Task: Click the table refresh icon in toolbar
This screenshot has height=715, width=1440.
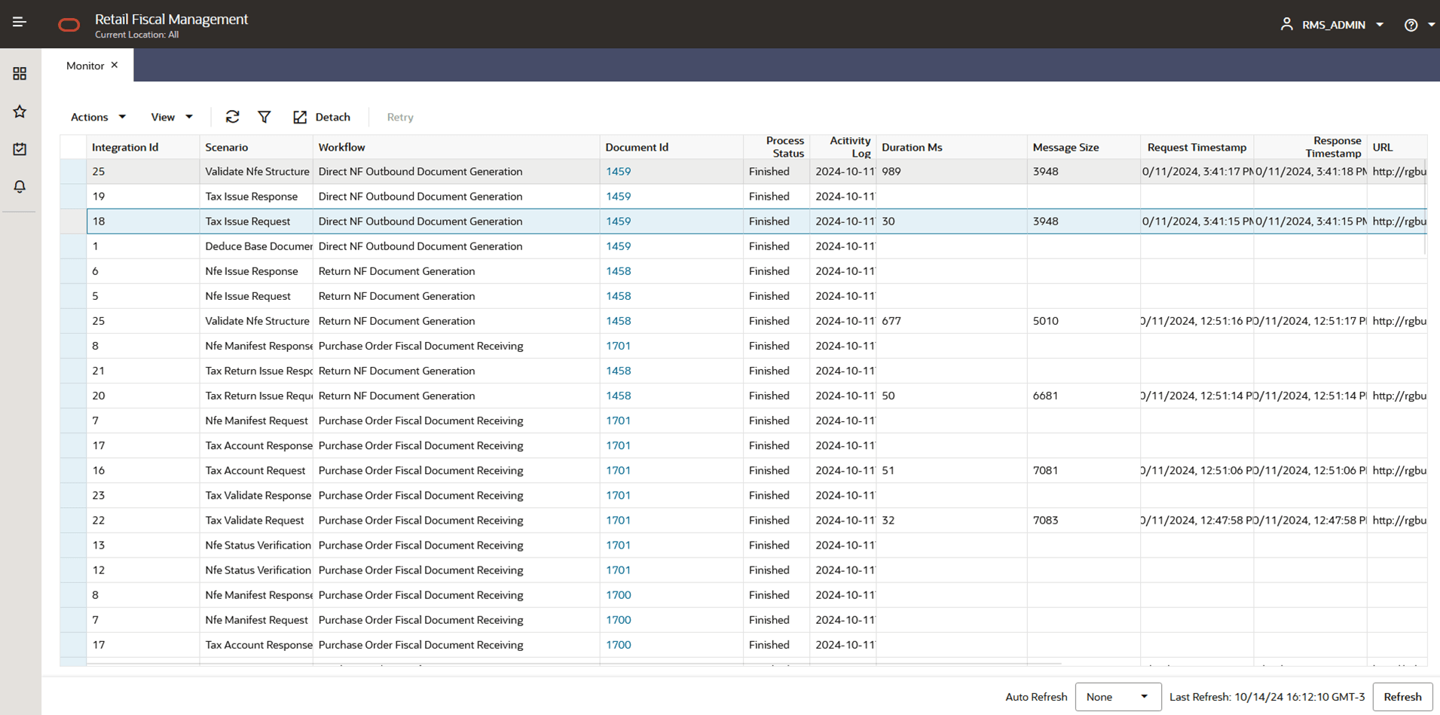Action: 232,117
